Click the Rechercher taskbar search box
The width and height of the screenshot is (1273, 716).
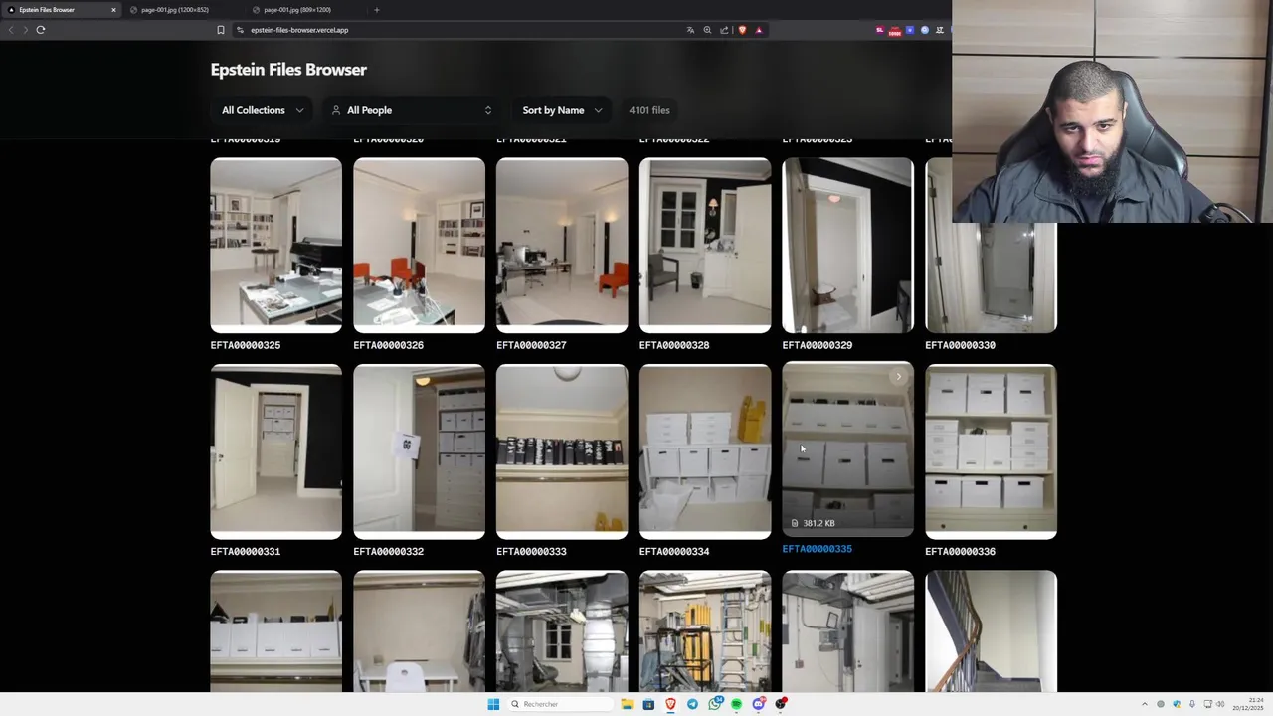(x=560, y=704)
